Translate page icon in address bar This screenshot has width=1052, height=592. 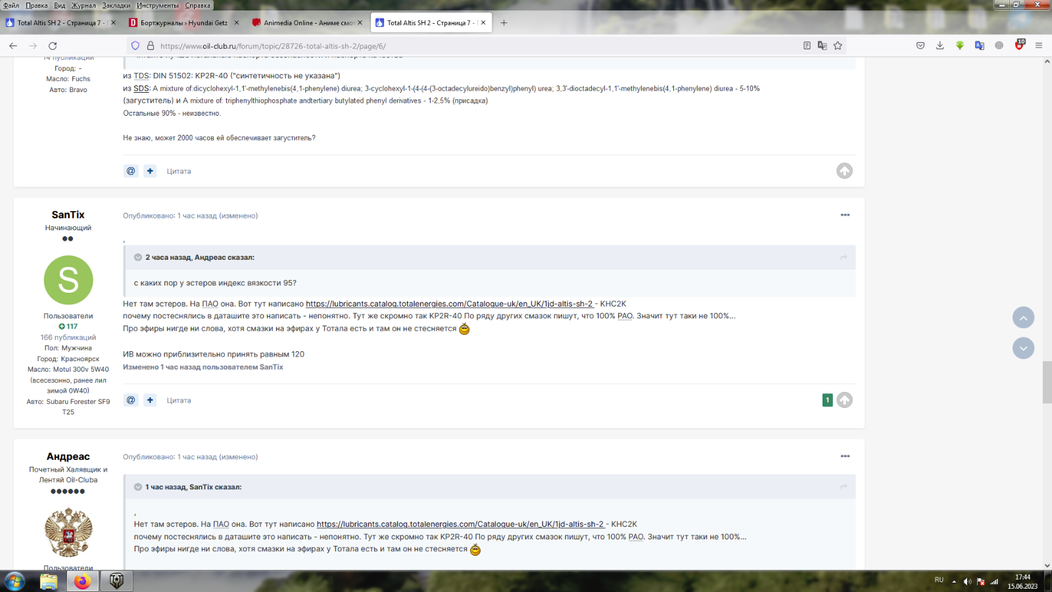pos(822,46)
